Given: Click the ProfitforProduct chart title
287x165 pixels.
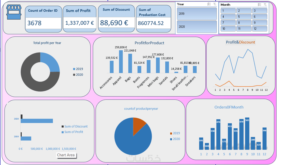Looking at the screenshot, I should [149, 43].
